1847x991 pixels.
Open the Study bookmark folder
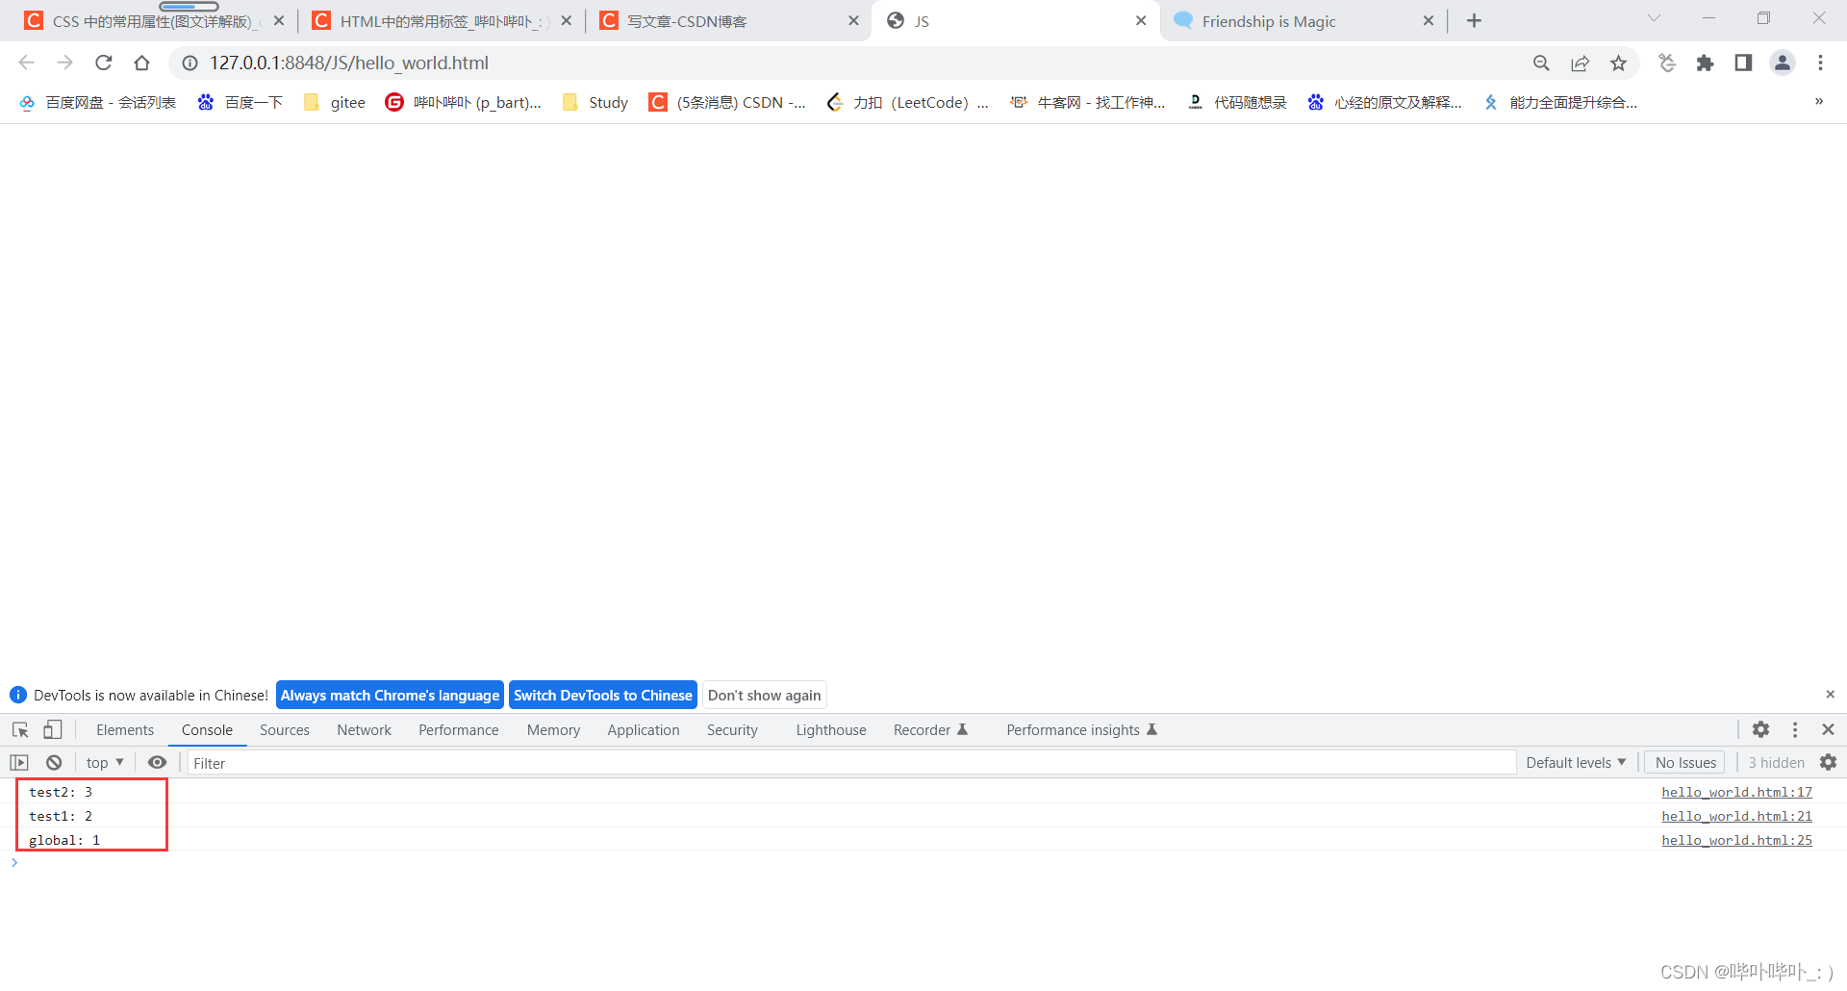coord(595,102)
